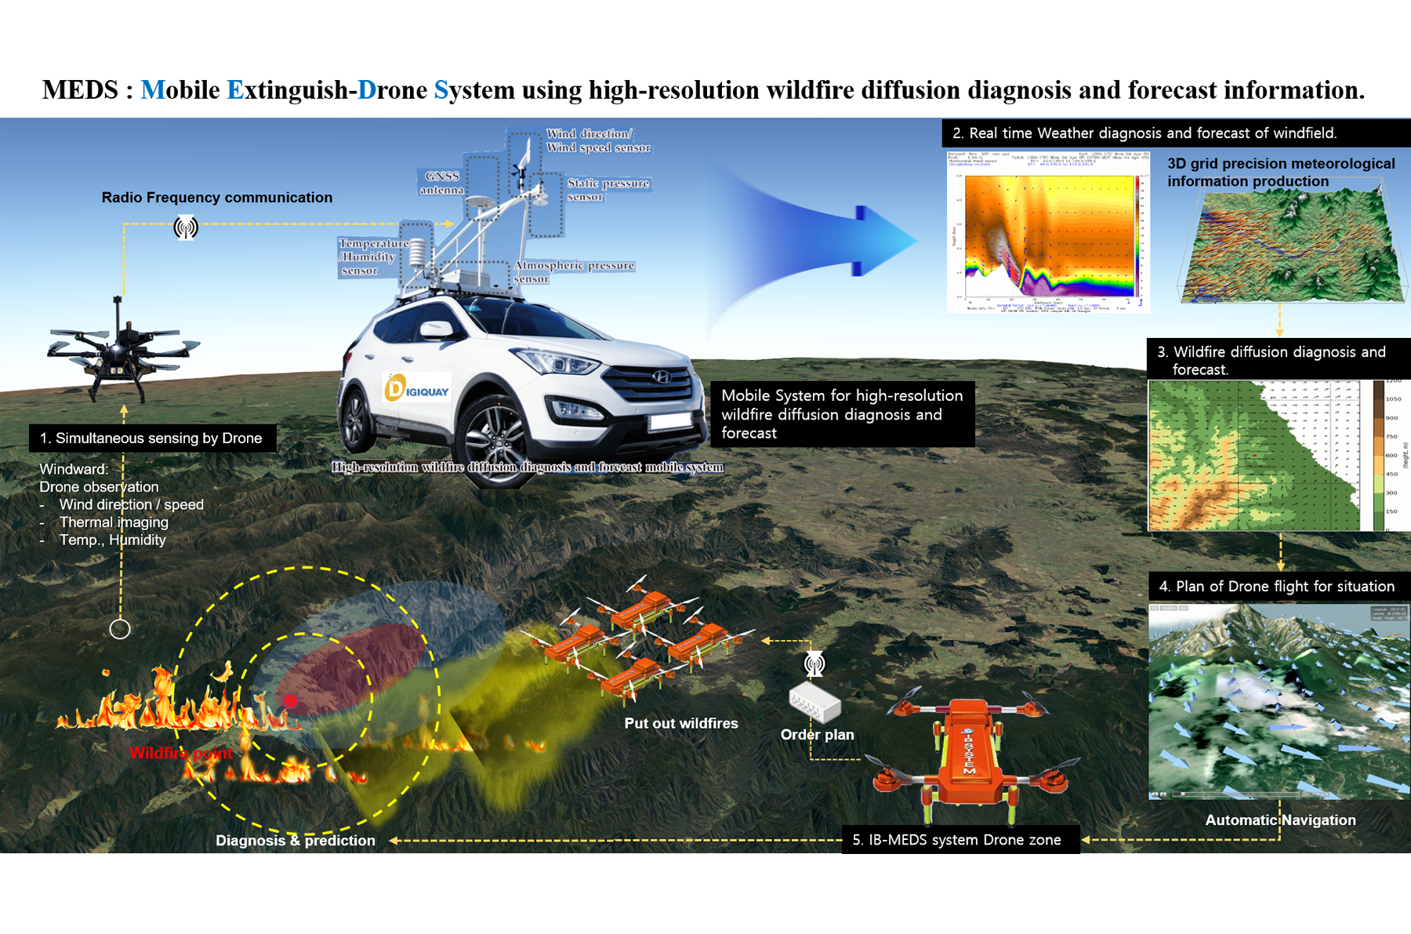
Task: Click the '1. Simultaneous sensing by Drone' label
Action: click(x=153, y=438)
